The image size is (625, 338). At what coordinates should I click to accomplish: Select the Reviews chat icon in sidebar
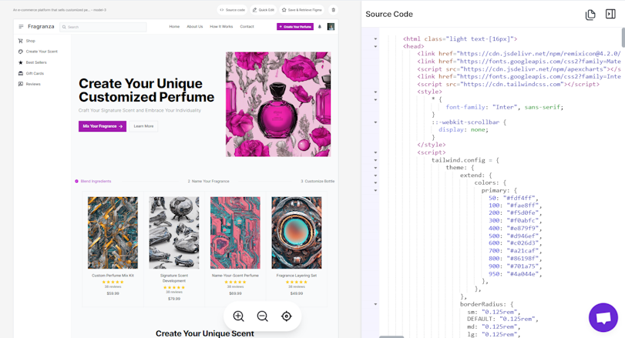pos(21,84)
